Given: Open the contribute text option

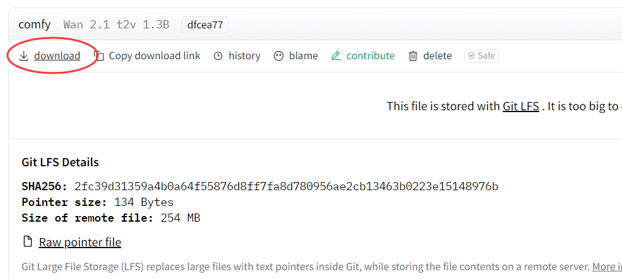Looking at the screenshot, I should (370, 56).
